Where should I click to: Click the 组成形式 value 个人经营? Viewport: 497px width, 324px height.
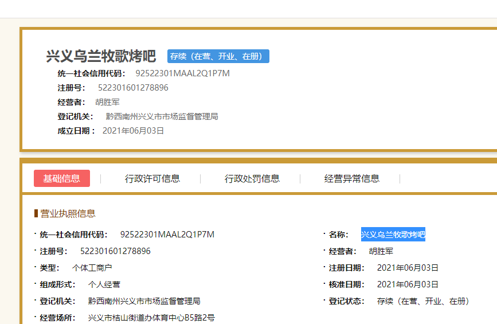[x=104, y=284]
